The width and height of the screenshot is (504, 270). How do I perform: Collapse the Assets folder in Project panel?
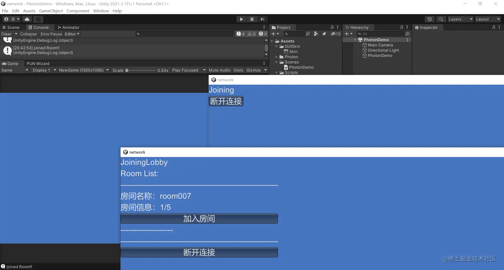click(x=272, y=41)
